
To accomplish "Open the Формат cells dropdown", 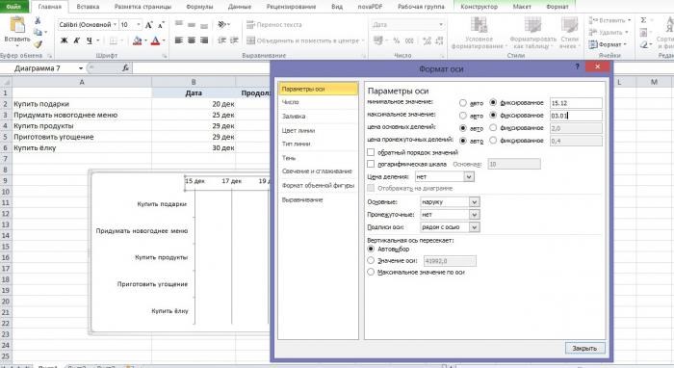I will click(x=609, y=44).
